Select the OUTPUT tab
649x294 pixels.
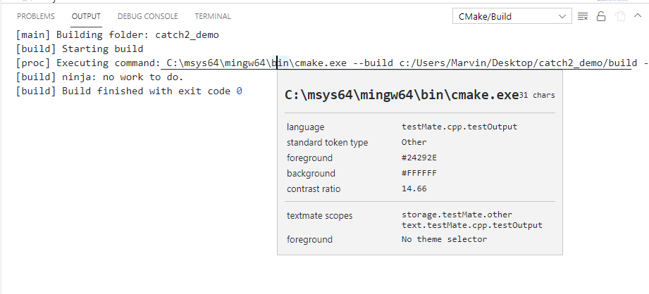pos(86,16)
